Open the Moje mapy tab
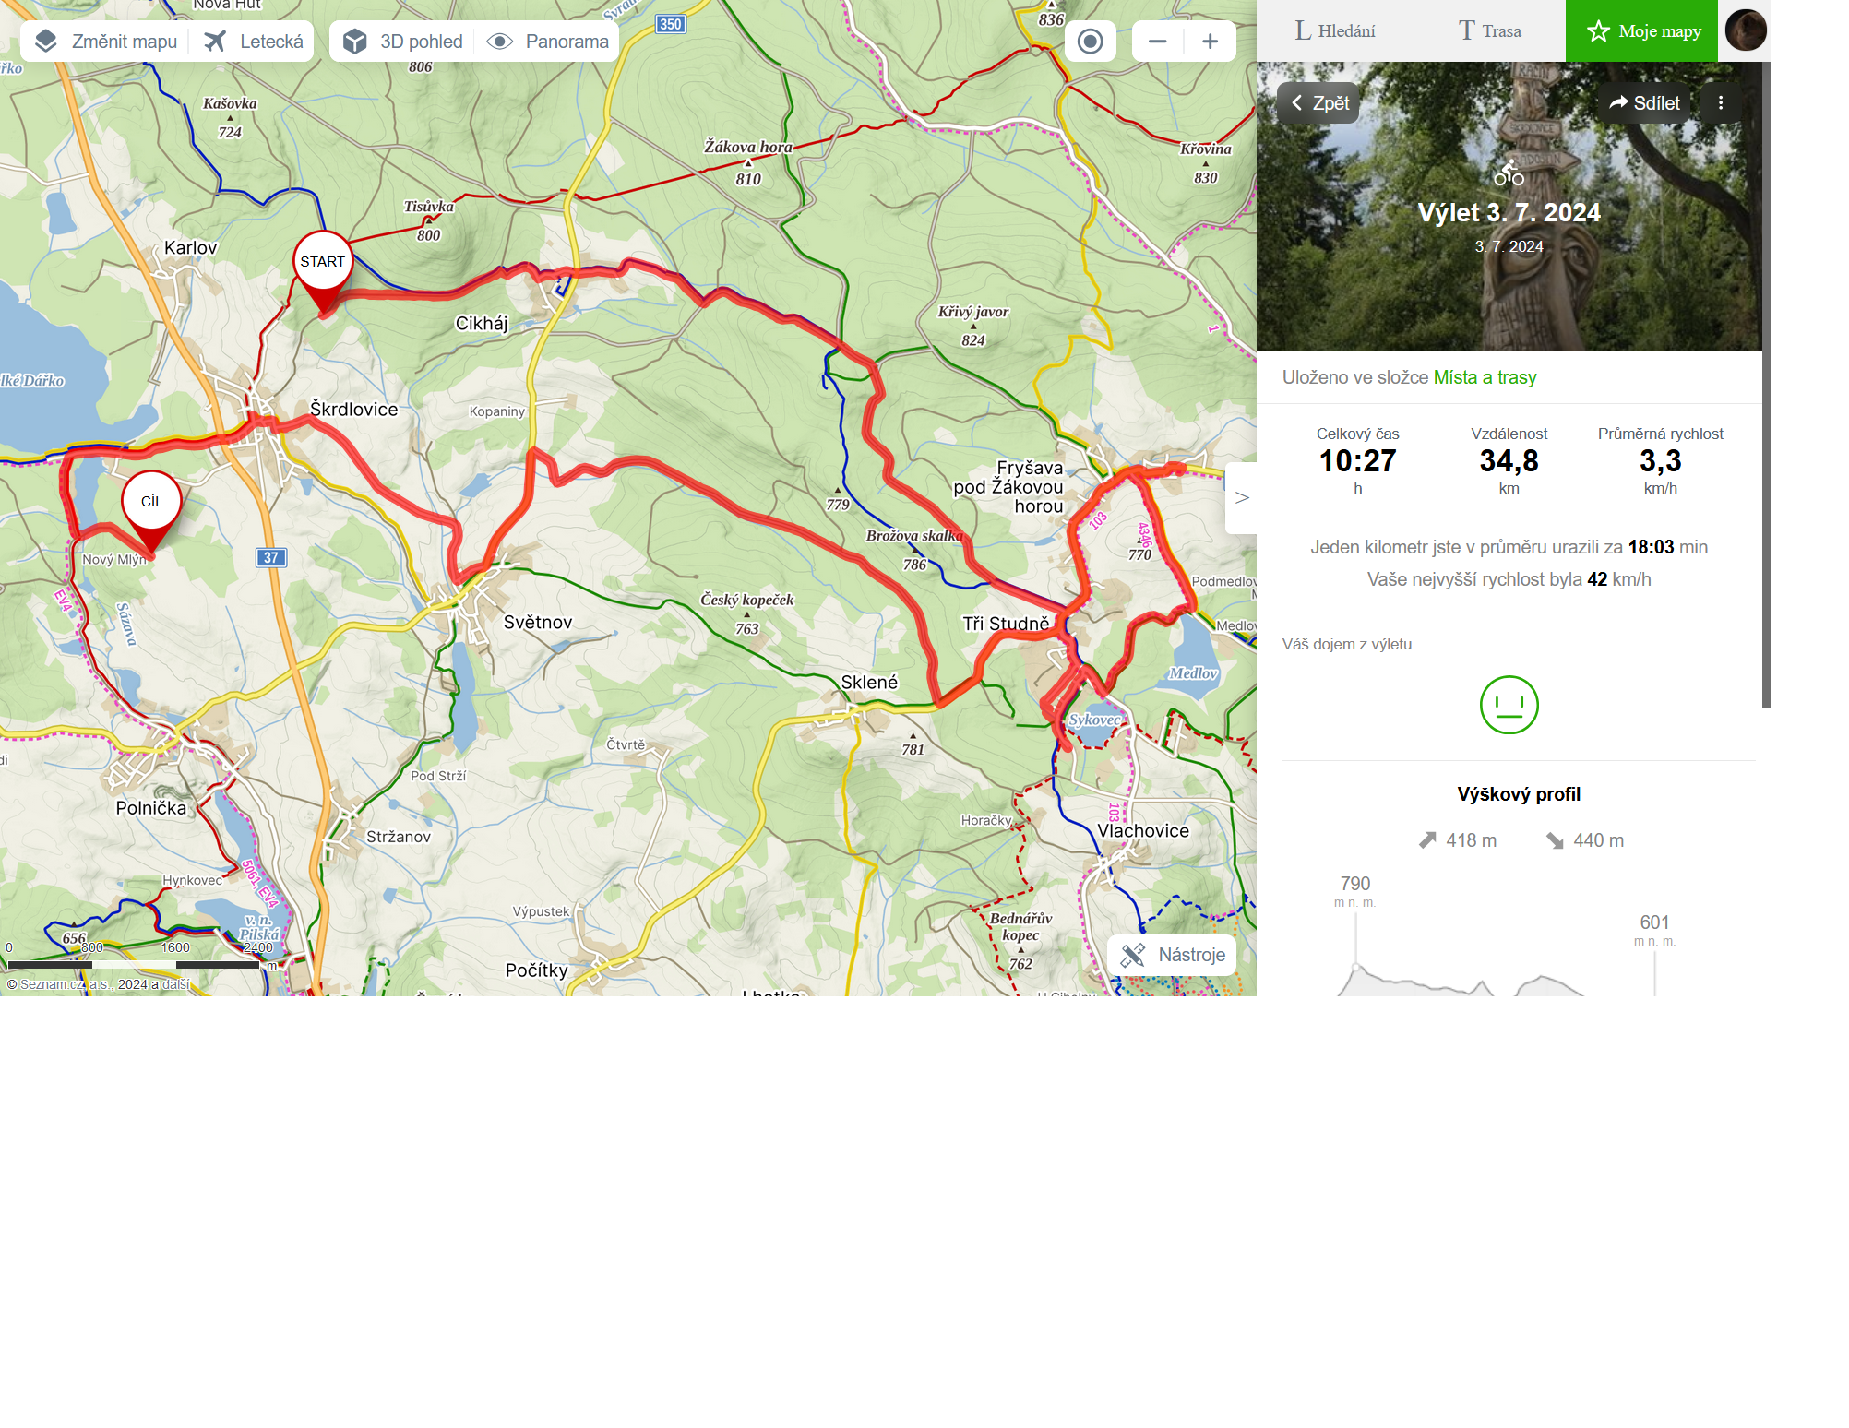1849x1428 pixels. click(1642, 31)
